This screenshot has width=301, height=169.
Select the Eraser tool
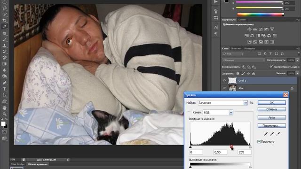coord(4,58)
